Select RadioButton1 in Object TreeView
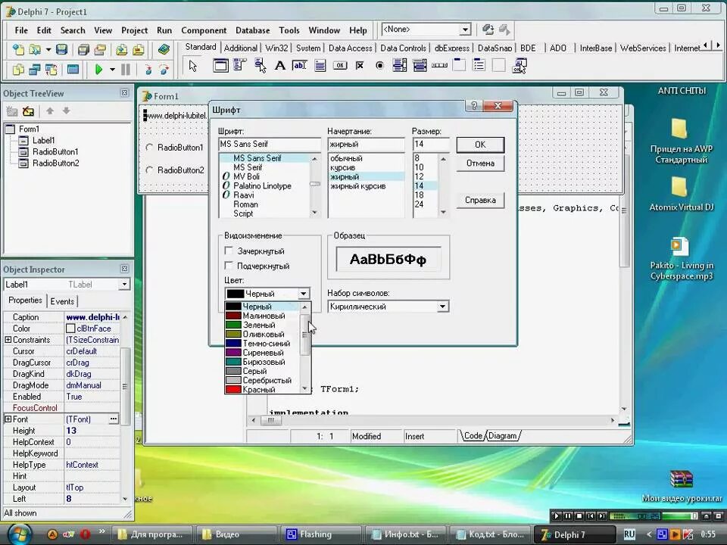Image resolution: width=727 pixels, height=545 pixels. [x=55, y=151]
